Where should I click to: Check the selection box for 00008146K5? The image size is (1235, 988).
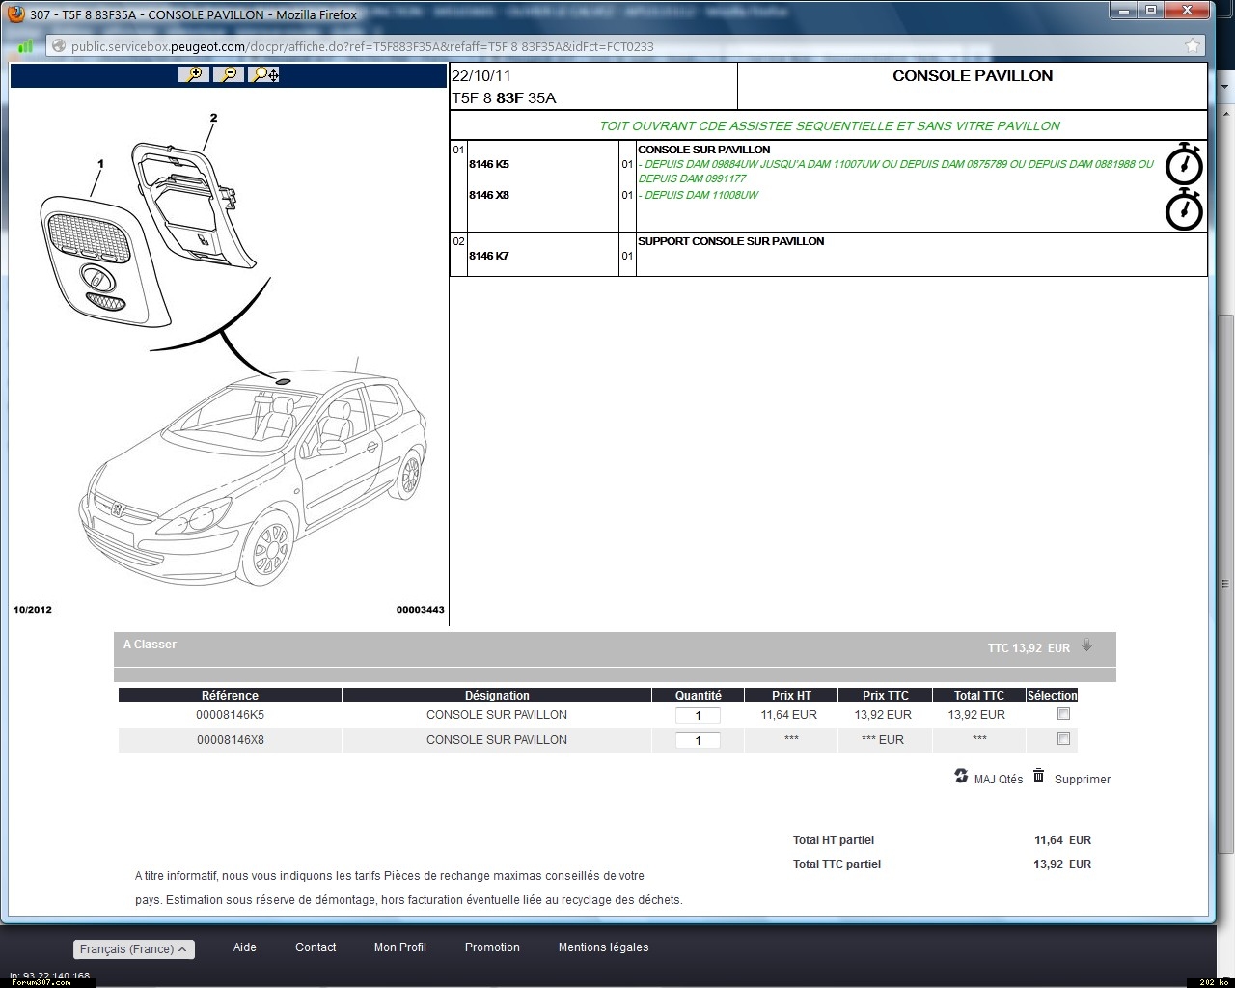[x=1063, y=714]
